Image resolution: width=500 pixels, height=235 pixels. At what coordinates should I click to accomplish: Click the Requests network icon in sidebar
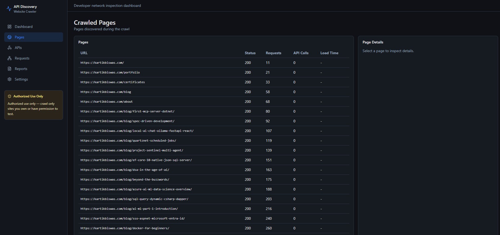tap(9, 58)
